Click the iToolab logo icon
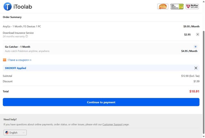This screenshot has height=138, width=205. [x=7, y=6]
